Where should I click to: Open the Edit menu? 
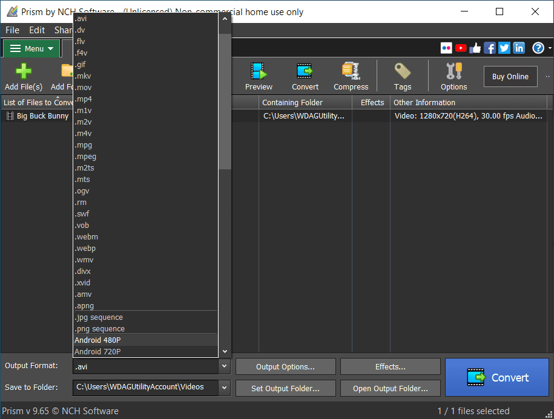[x=37, y=30]
